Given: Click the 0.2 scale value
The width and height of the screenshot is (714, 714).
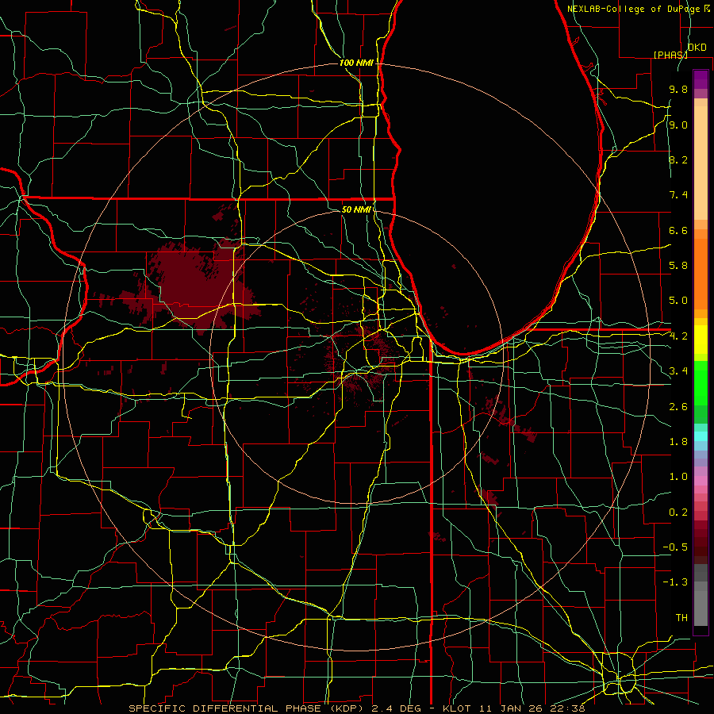Looking at the screenshot, I should pos(678,512).
